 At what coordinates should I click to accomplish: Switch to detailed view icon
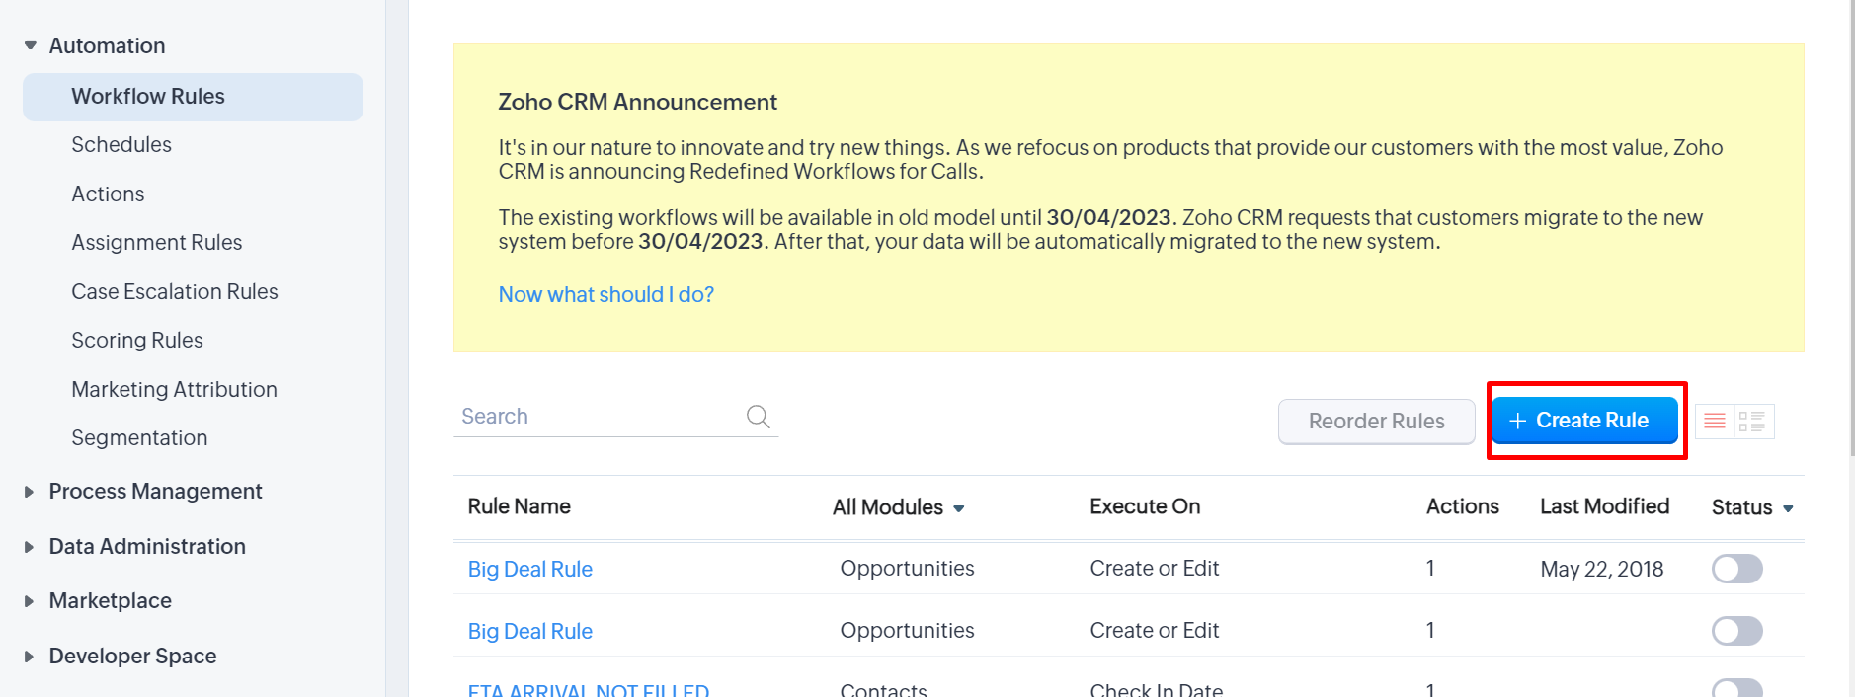[1753, 422]
